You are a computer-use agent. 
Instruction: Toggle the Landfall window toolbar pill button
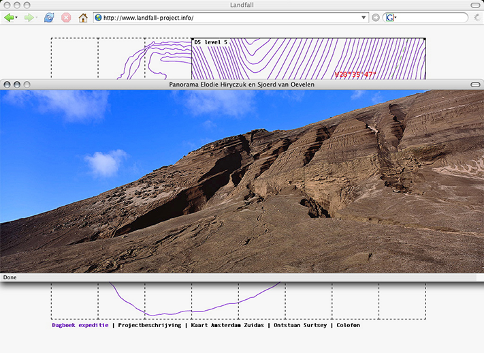tap(474, 5)
